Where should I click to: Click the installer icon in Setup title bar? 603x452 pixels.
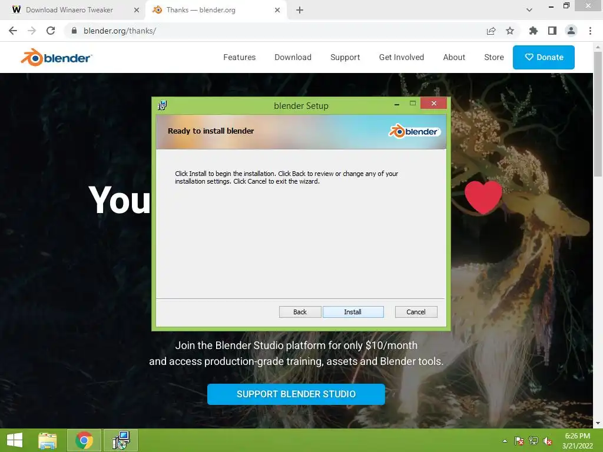click(x=163, y=105)
